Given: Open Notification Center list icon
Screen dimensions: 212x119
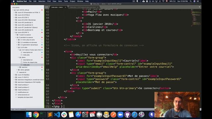Looking at the screenshot, I should [198, 1].
